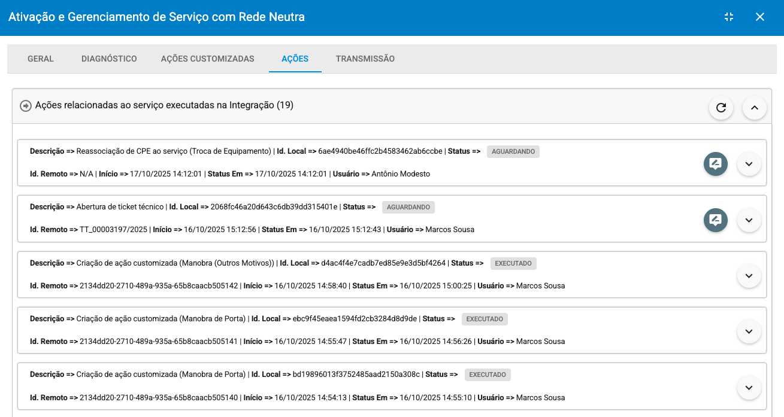Expand the last Manobra de Porta action
Viewport: 784px width, 417px height.
pos(749,387)
